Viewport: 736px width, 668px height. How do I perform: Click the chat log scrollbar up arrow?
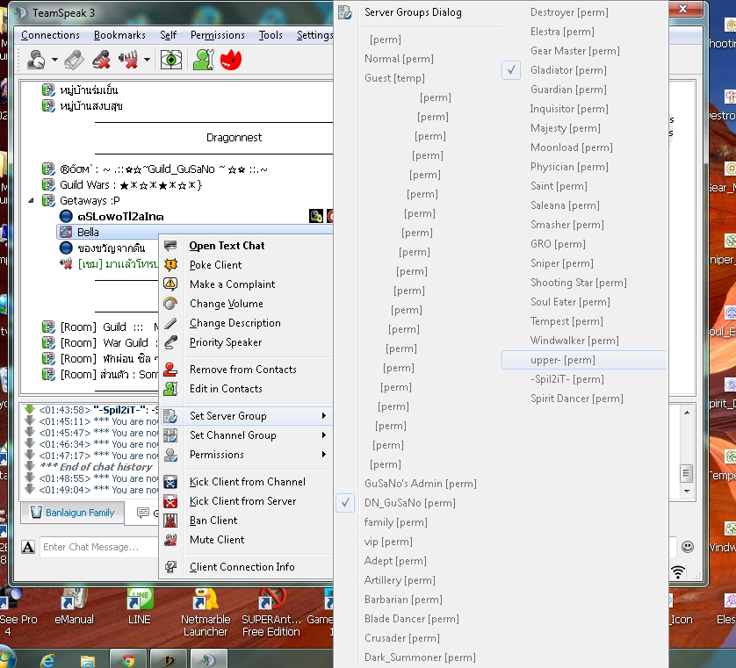pos(687,413)
